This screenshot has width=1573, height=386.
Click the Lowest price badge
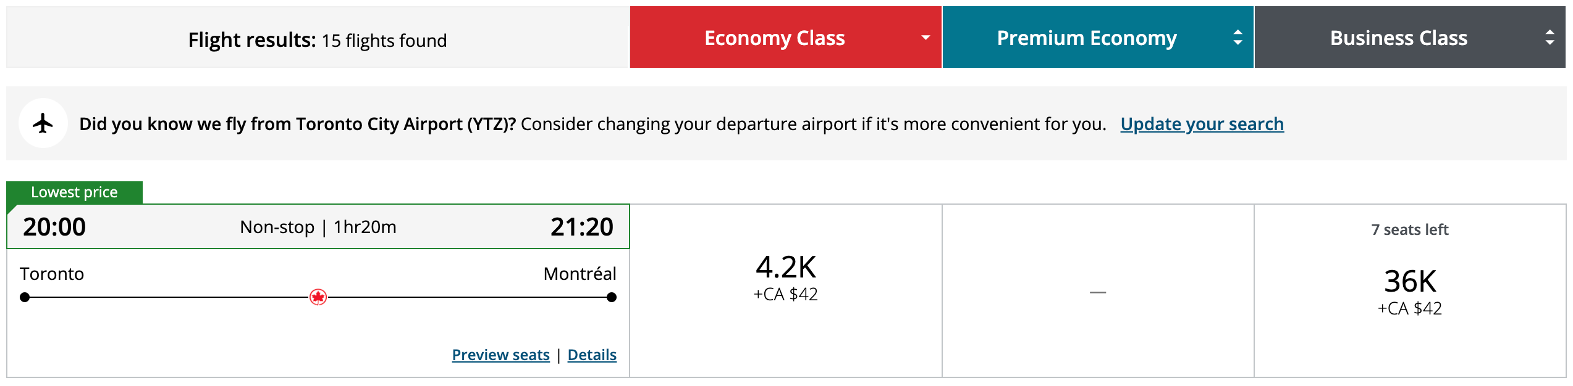point(73,192)
